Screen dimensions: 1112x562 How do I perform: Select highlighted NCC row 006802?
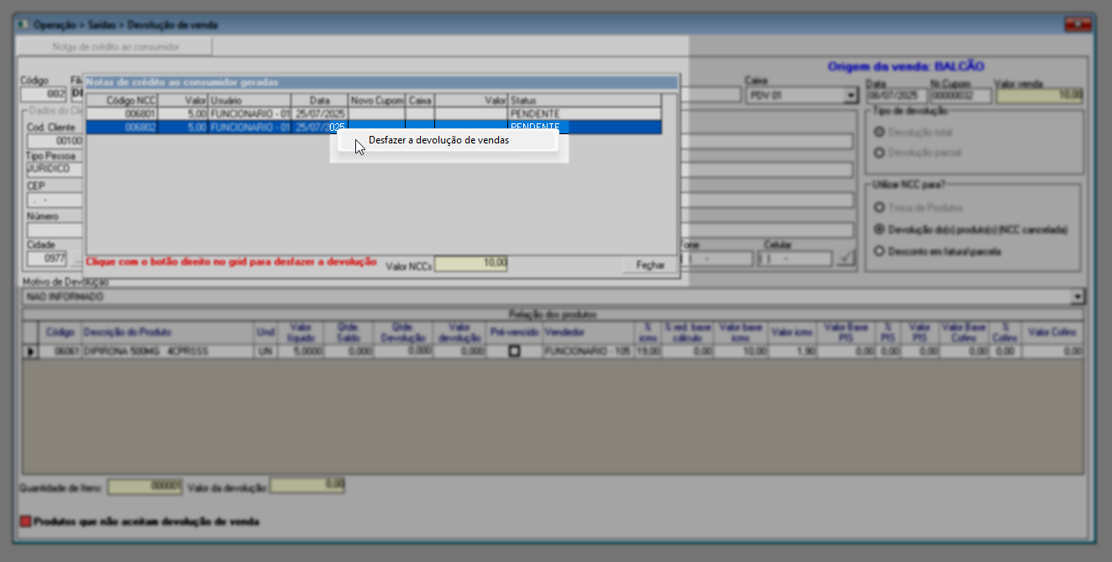[374, 127]
